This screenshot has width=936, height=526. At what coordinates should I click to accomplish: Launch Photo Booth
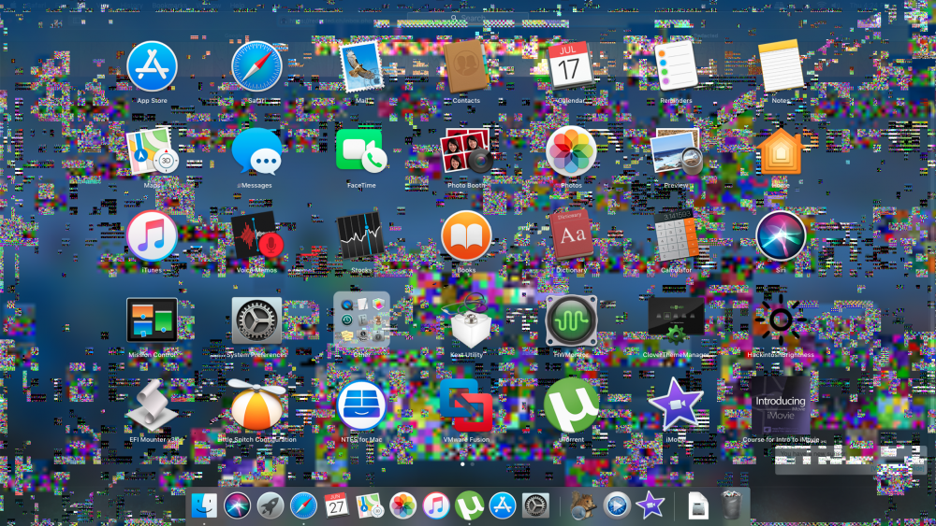coord(465,151)
